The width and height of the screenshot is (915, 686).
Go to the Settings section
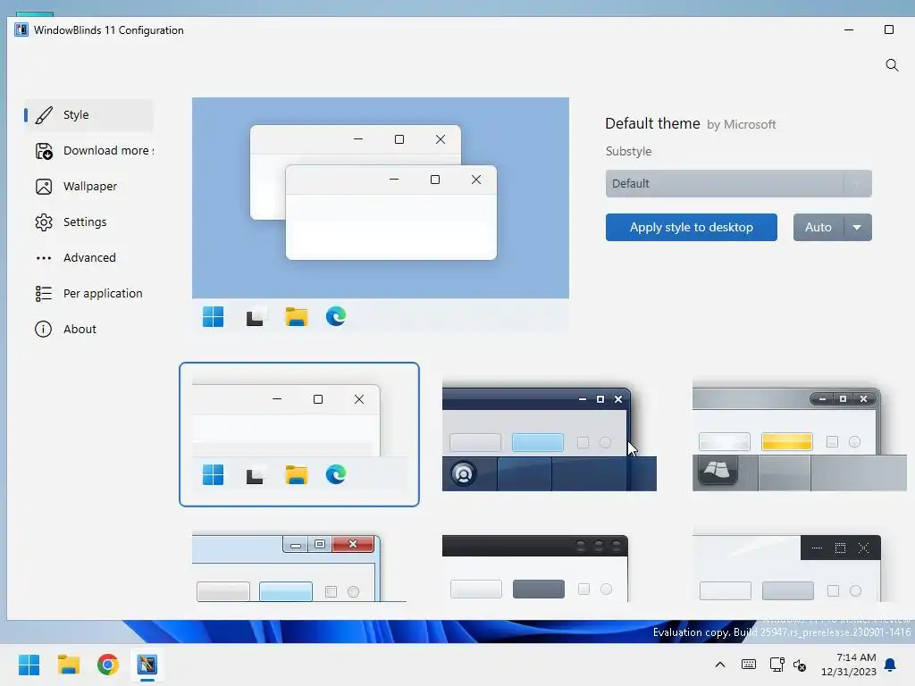(89, 222)
